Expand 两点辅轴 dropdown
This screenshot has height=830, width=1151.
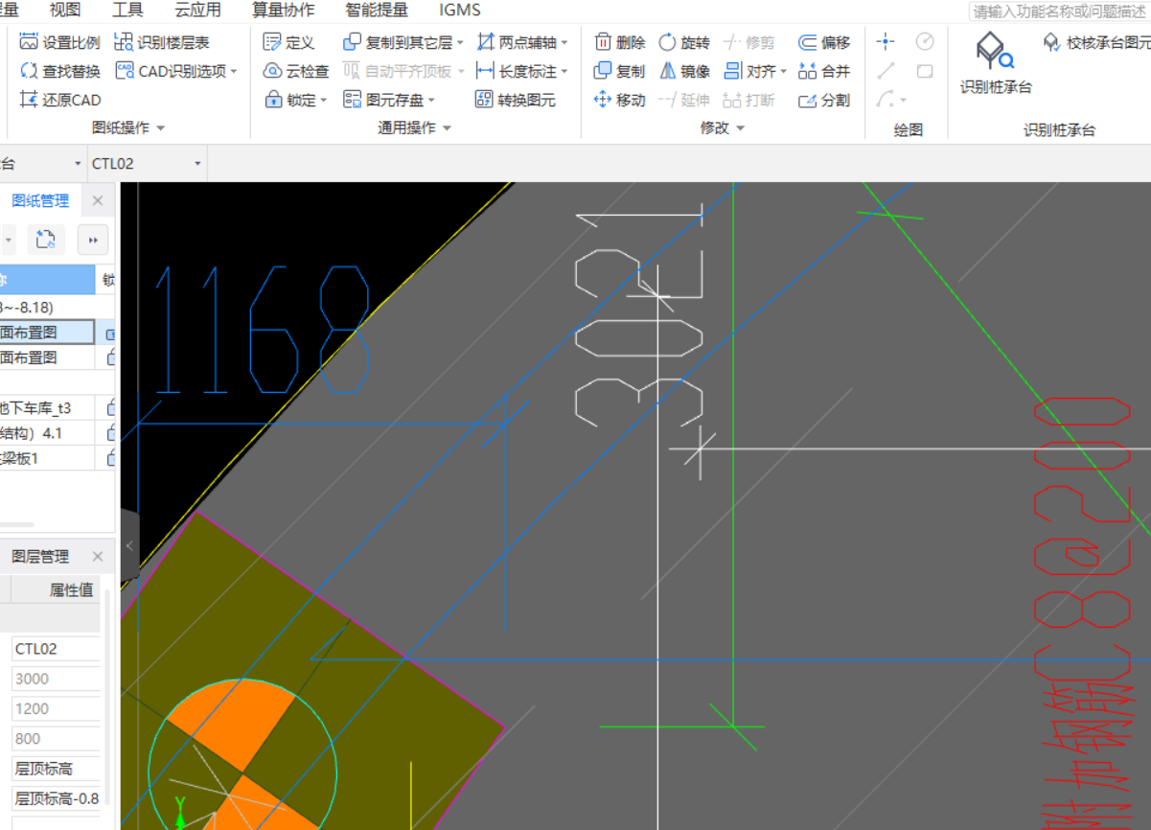click(x=564, y=43)
